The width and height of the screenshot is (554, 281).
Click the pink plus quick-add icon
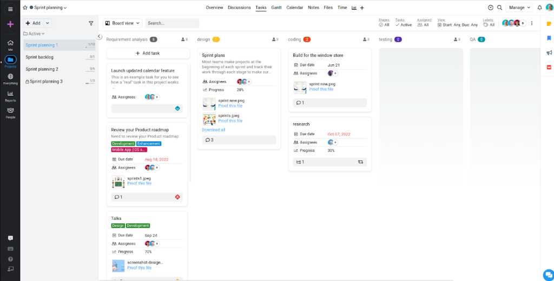click(x=10, y=24)
